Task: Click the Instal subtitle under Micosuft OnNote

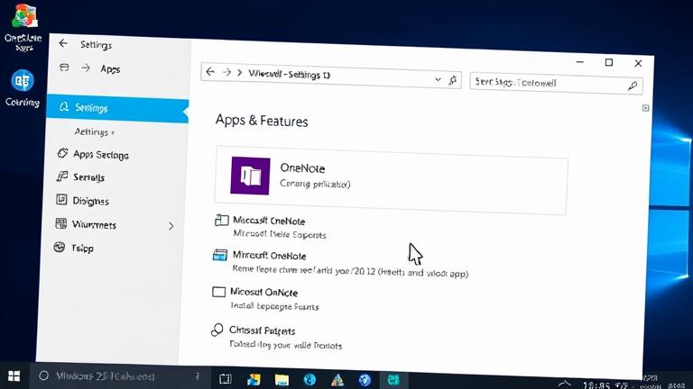Action: 274,305
